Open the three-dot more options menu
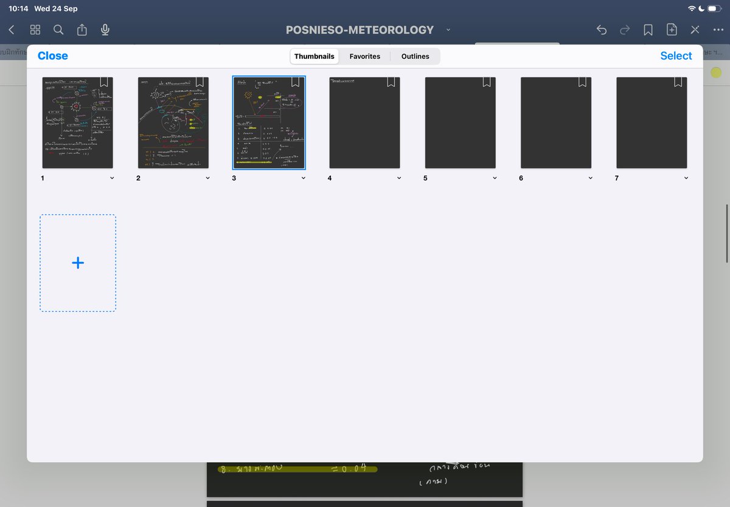The width and height of the screenshot is (730, 507). click(718, 29)
